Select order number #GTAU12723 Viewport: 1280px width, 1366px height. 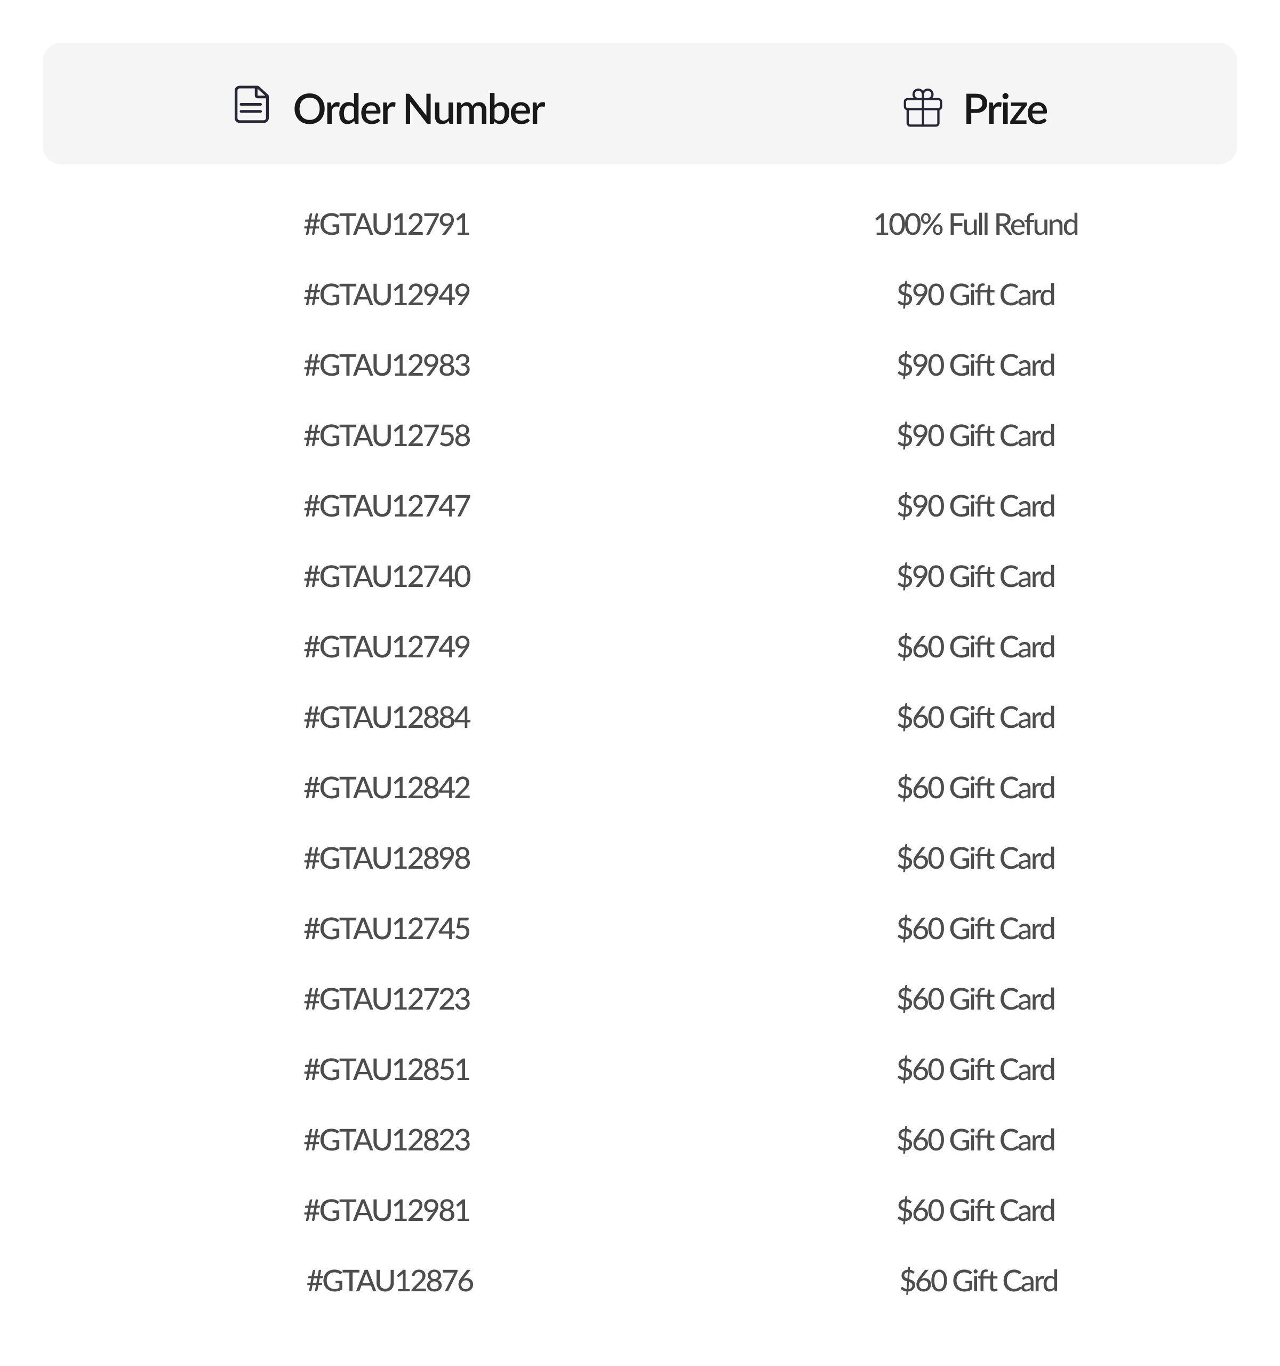click(x=387, y=999)
